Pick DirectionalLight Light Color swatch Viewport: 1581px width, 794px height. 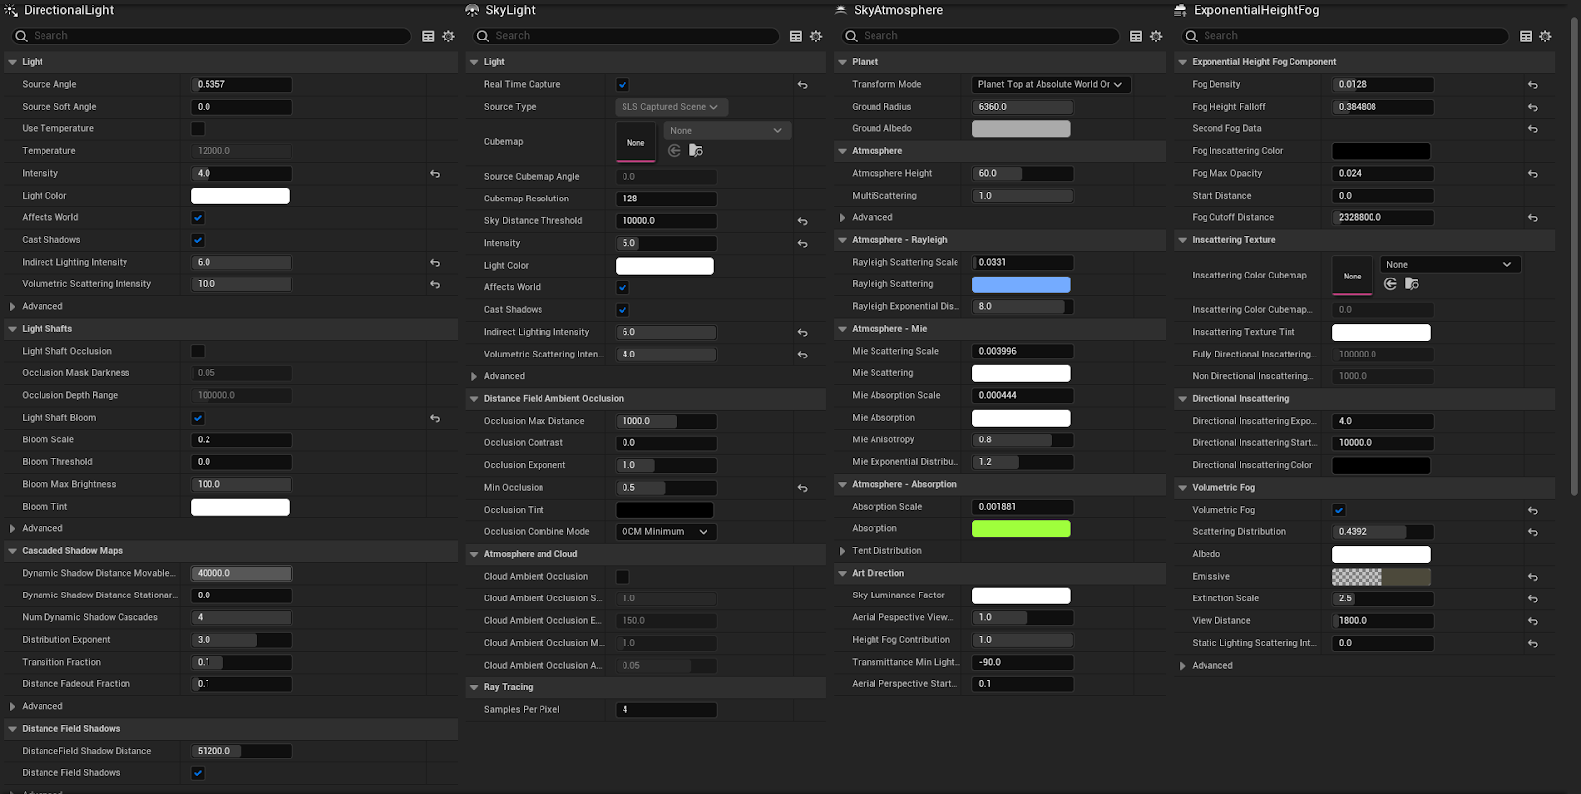tap(240, 196)
